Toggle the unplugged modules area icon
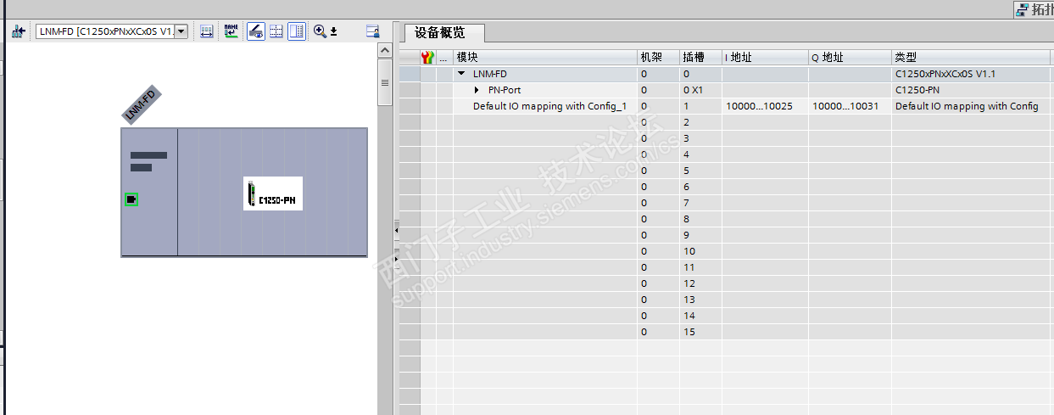 click(297, 31)
